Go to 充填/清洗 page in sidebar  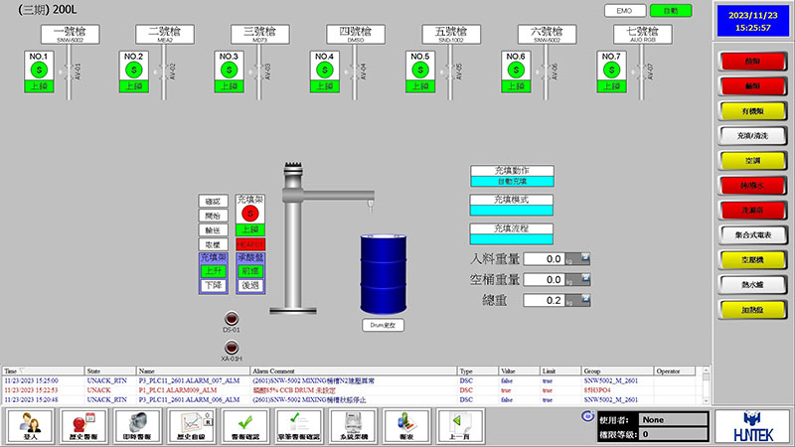click(x=751, y=134)
